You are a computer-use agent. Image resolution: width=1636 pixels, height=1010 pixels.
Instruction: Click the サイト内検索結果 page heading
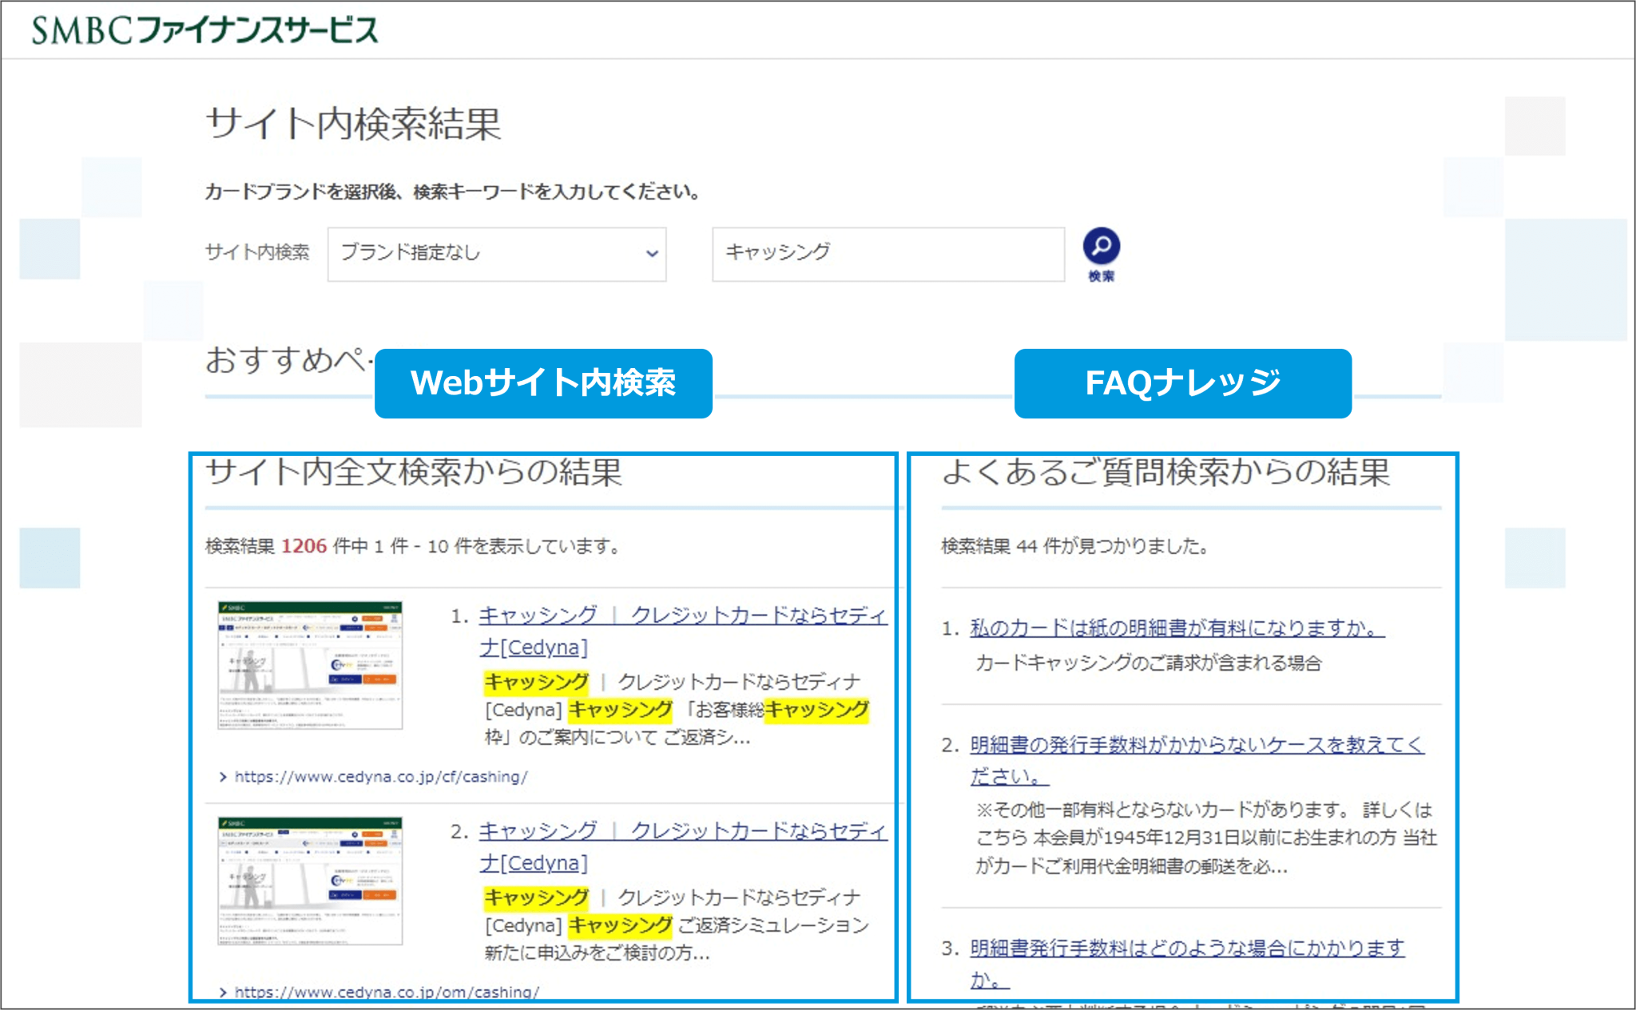click(354, 124)
